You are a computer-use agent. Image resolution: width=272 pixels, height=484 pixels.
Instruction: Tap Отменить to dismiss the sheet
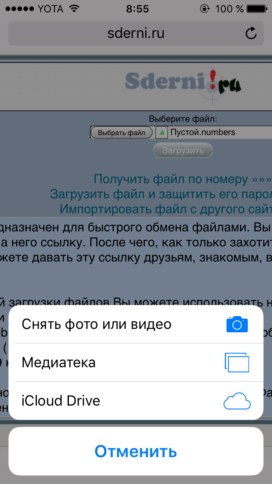coord(136,451)
